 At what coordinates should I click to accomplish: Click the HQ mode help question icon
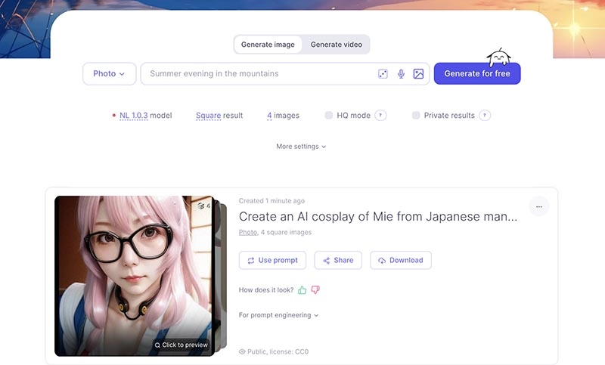click(x=381, y=116)
